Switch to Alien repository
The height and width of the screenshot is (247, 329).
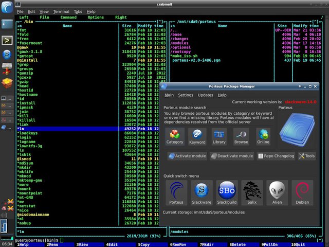pyautogui.click(x=277, y=193)
